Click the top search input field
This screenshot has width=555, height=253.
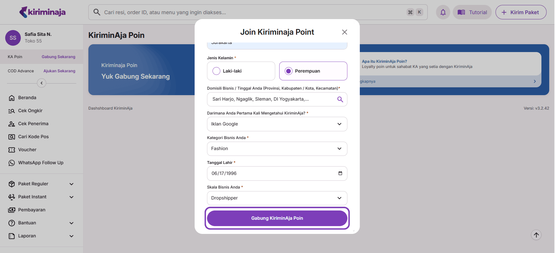pyautogui.click(x=251, y=12)
